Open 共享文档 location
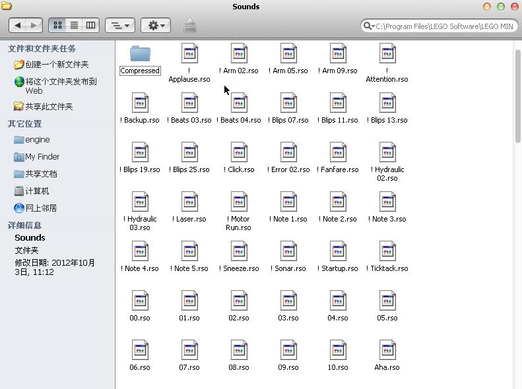Image resolution: width=522 pixels, height=389 pixels. (x=36, y=174)
